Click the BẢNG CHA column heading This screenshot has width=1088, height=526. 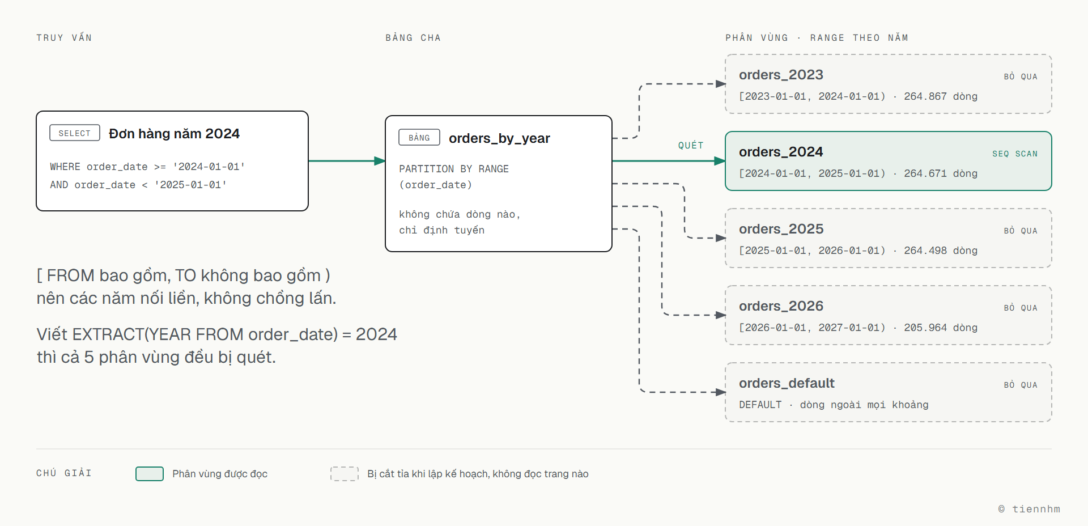coord(413,37)
